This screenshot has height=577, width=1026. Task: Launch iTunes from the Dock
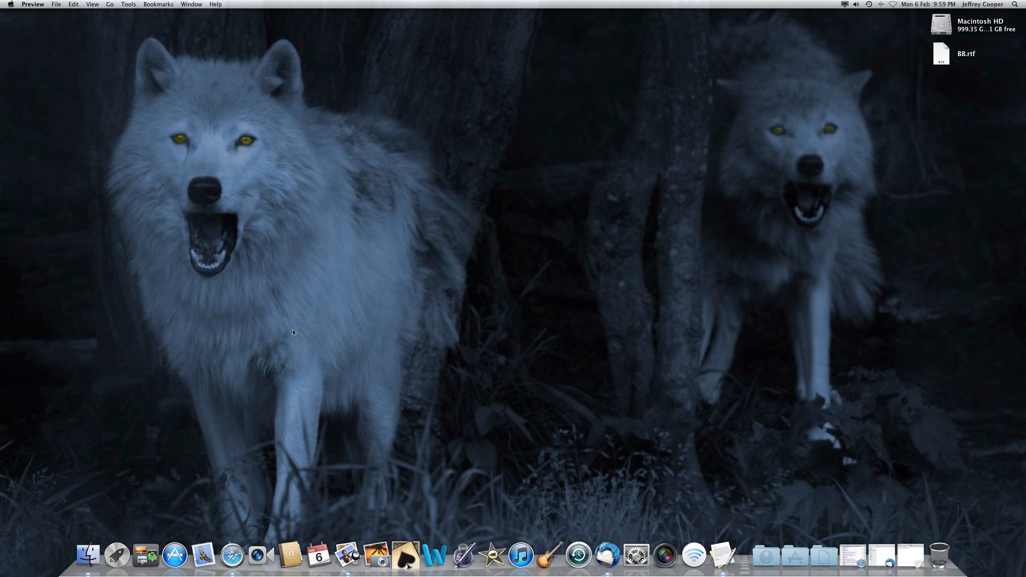(x=521, y=555)
